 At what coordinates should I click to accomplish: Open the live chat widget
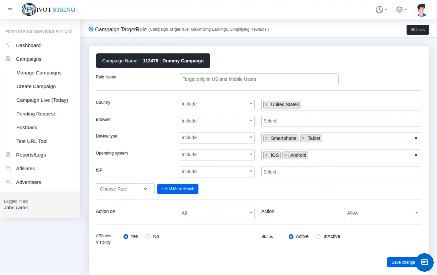pos(425,262)
